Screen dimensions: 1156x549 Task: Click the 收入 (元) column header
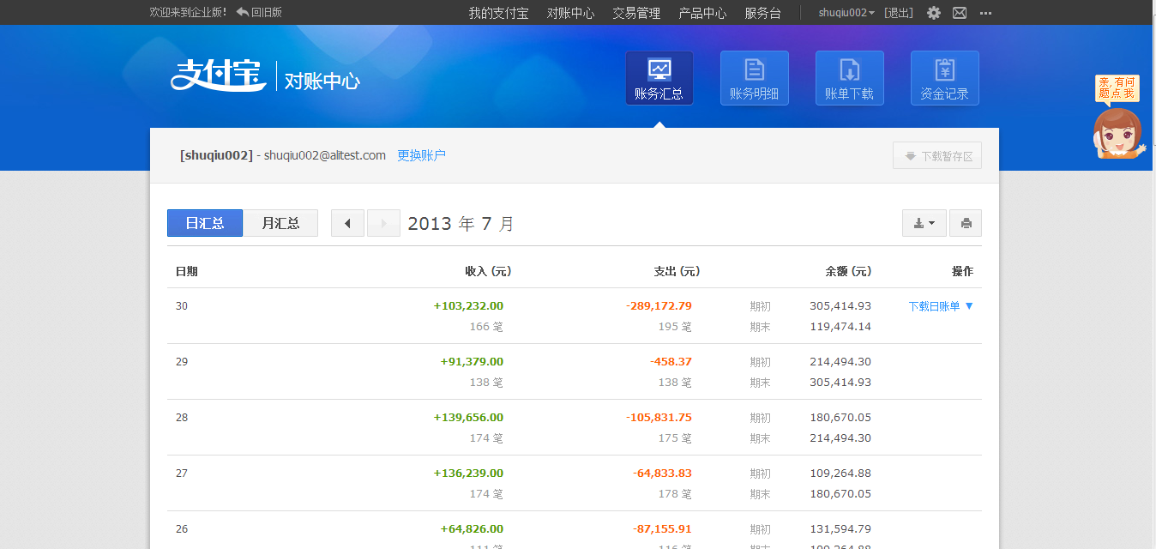point(488,271)
